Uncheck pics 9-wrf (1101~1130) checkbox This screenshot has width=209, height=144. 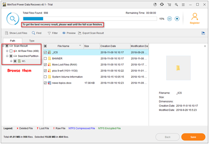coord(45,71)
